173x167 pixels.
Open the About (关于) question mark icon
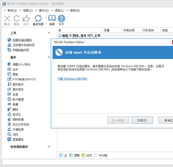tap(61, 18)
